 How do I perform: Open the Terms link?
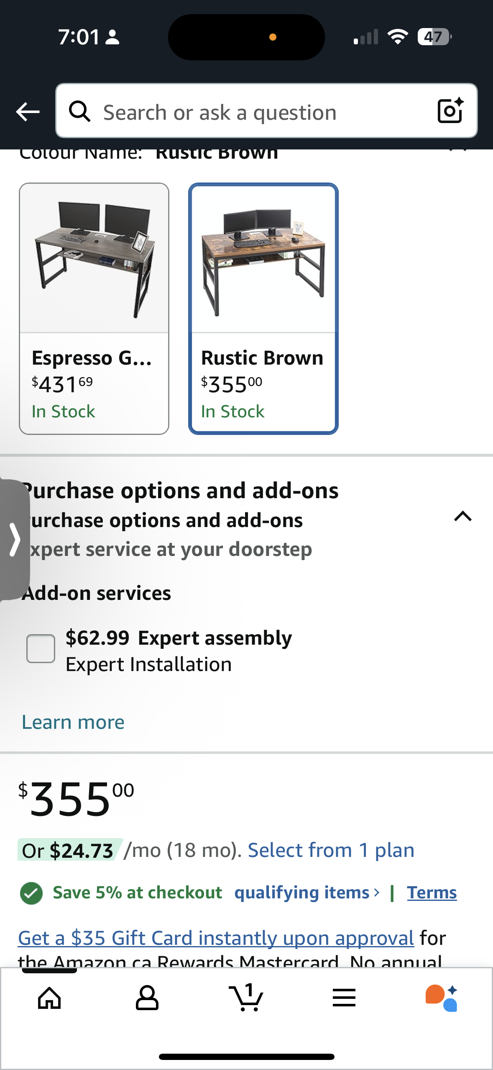pos(432,893)
